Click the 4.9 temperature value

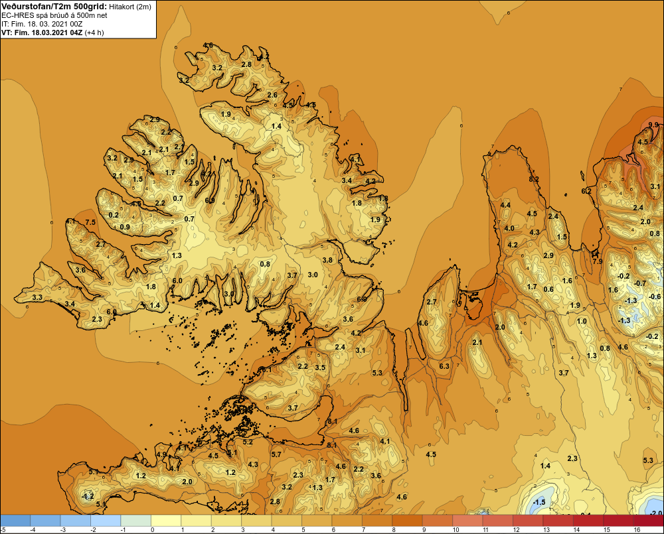(x=161, y=454)
